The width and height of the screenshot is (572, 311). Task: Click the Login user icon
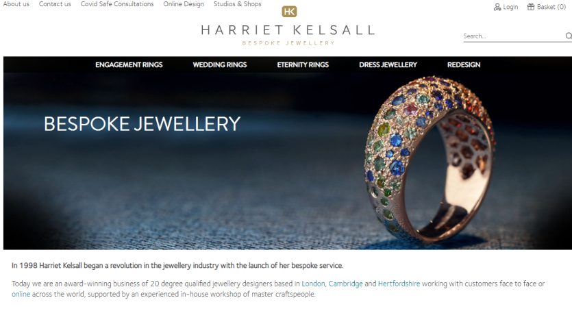point(497,7)
